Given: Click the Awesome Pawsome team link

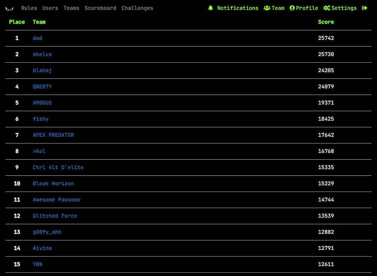Looking at the screenshot, I should pos(56,200).
